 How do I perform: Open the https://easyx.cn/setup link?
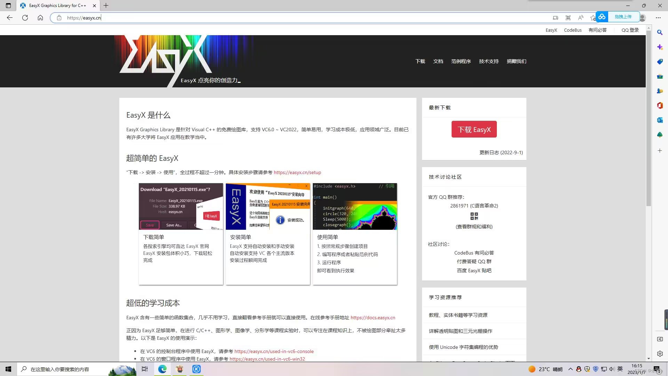tap(297, 172)
